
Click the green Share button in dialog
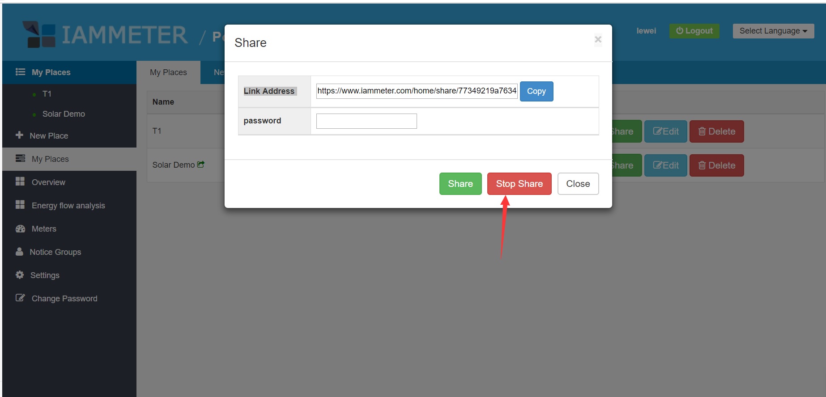(460, 184)
